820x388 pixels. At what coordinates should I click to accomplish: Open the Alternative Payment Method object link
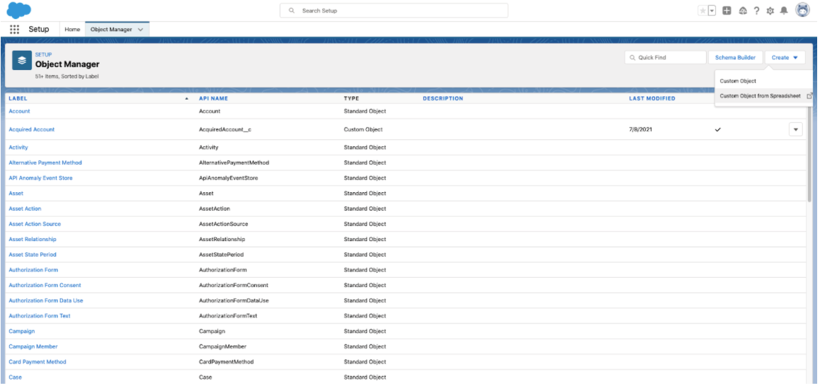click(45, 163)
